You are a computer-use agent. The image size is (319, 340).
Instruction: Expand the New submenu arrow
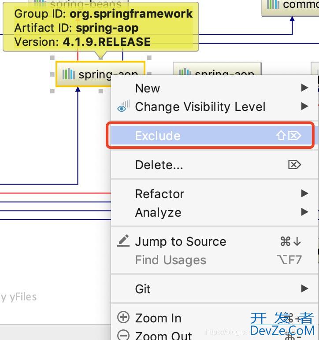coord(305,88)
